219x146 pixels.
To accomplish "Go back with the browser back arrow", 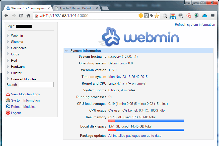I will coord(7,16).
